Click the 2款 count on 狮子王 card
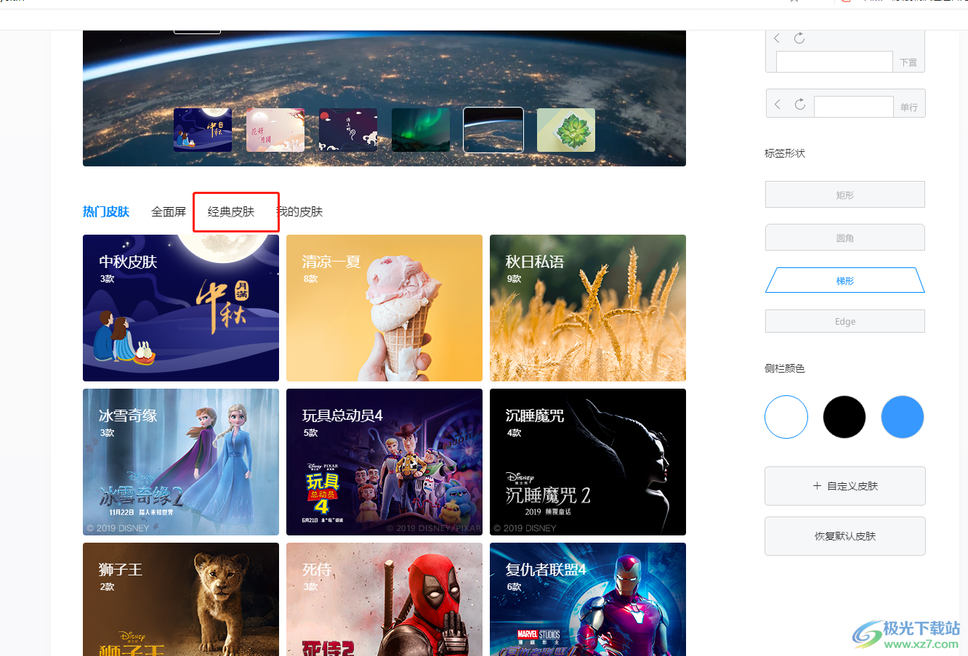 tap(108, 587)
